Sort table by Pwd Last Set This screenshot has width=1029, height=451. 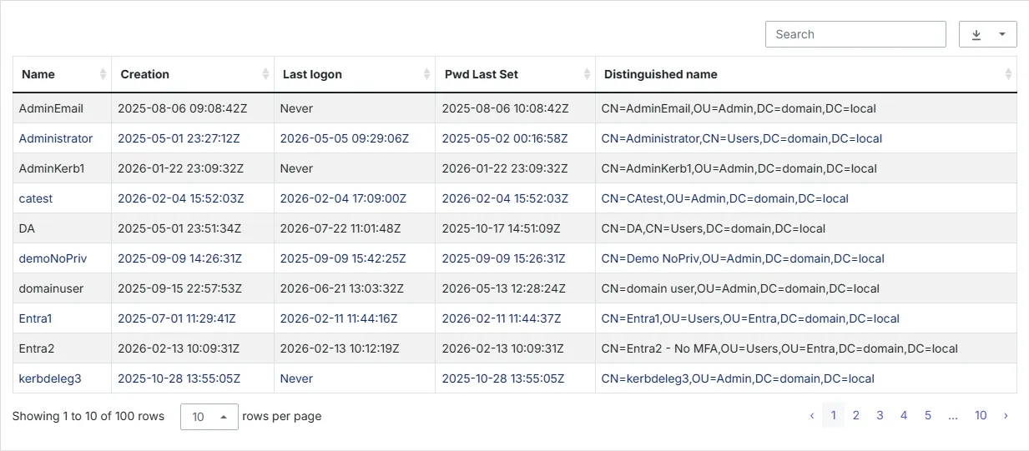click(588, 74)
